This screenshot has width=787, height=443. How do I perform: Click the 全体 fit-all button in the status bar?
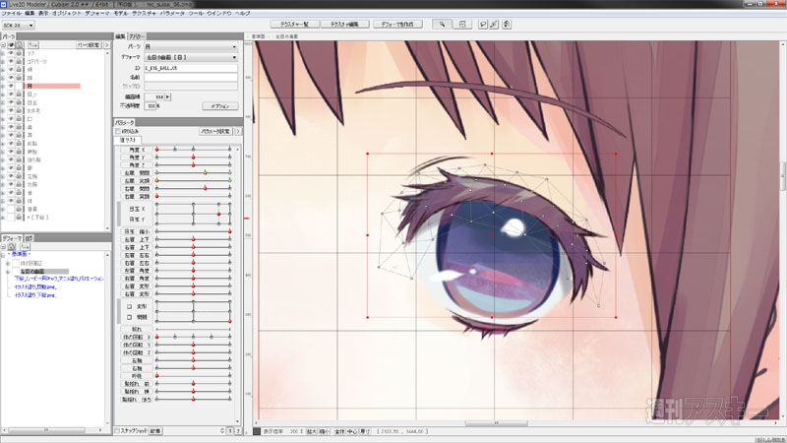point(339,431)
